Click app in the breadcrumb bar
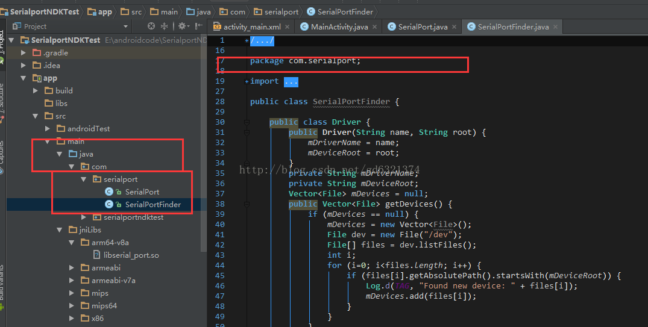Screen dimensions: 648x327 (x=100, y=11)
